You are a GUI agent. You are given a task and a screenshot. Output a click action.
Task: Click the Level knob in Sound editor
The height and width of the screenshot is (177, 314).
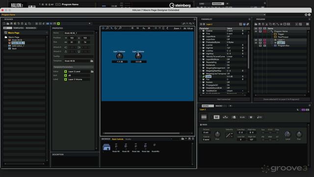click(x=288, y=134)
